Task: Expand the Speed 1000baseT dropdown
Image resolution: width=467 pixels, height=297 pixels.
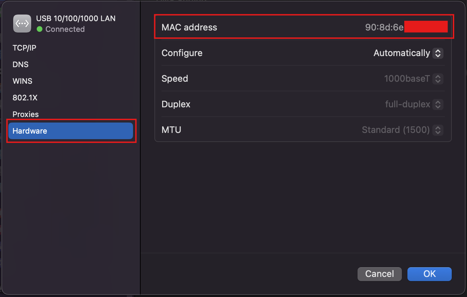Action: 414,79
